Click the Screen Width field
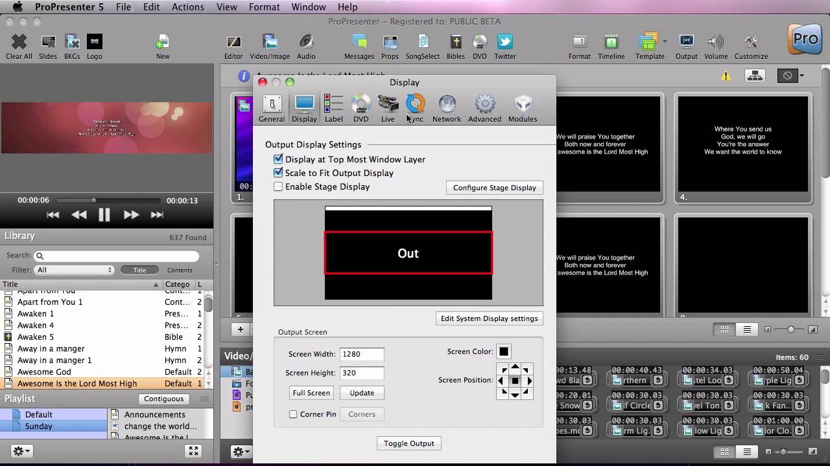The height and width of the screenshot is (466, 830). (362, 354)
